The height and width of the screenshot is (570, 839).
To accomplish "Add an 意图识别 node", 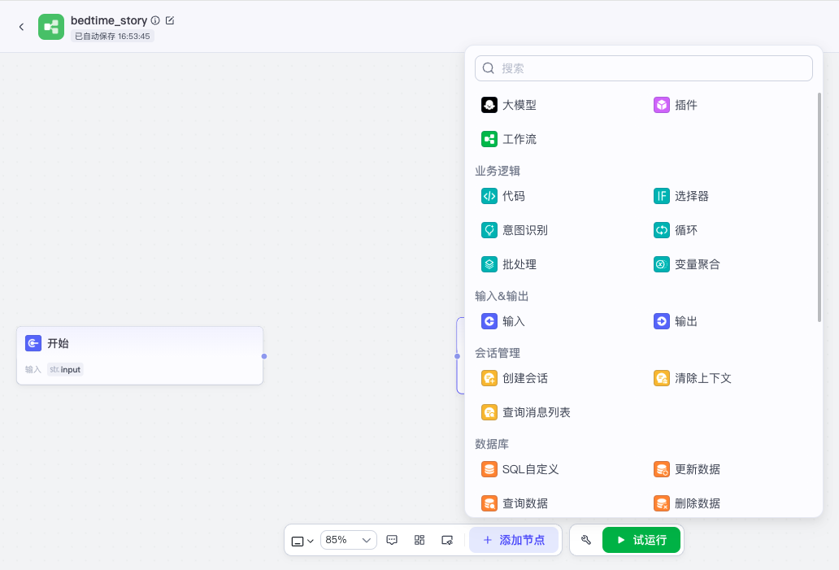I will tap(514, 230).
